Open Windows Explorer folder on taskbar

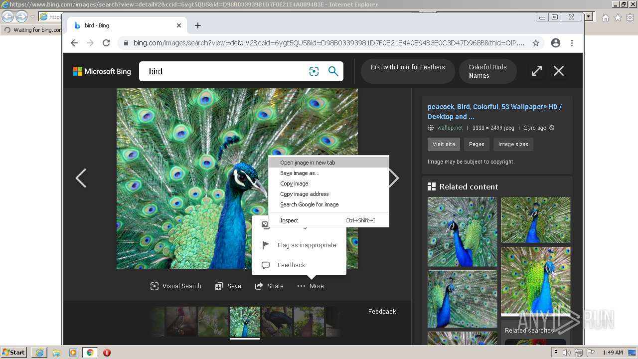(56, 353)
